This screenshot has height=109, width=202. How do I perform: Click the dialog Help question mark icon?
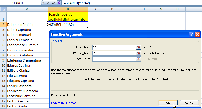(192, 34)
